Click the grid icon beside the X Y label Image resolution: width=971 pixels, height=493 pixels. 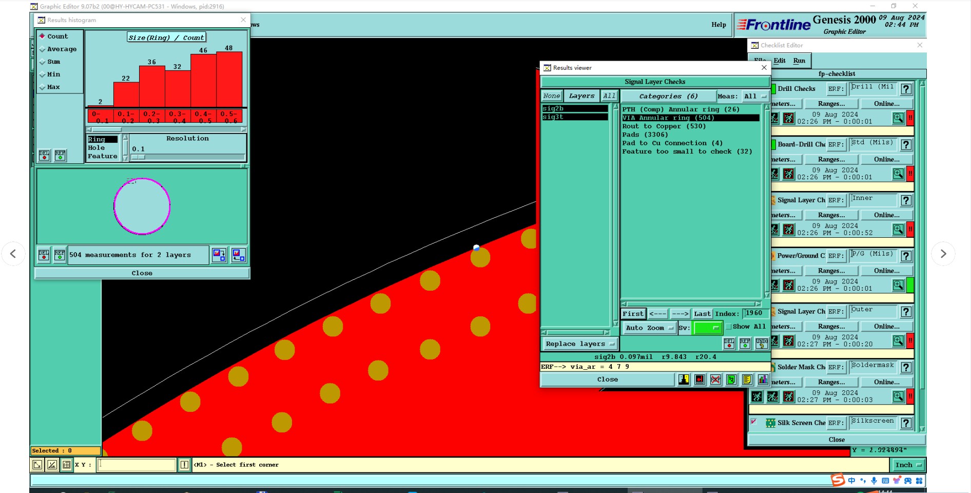[x=67, y=465]
